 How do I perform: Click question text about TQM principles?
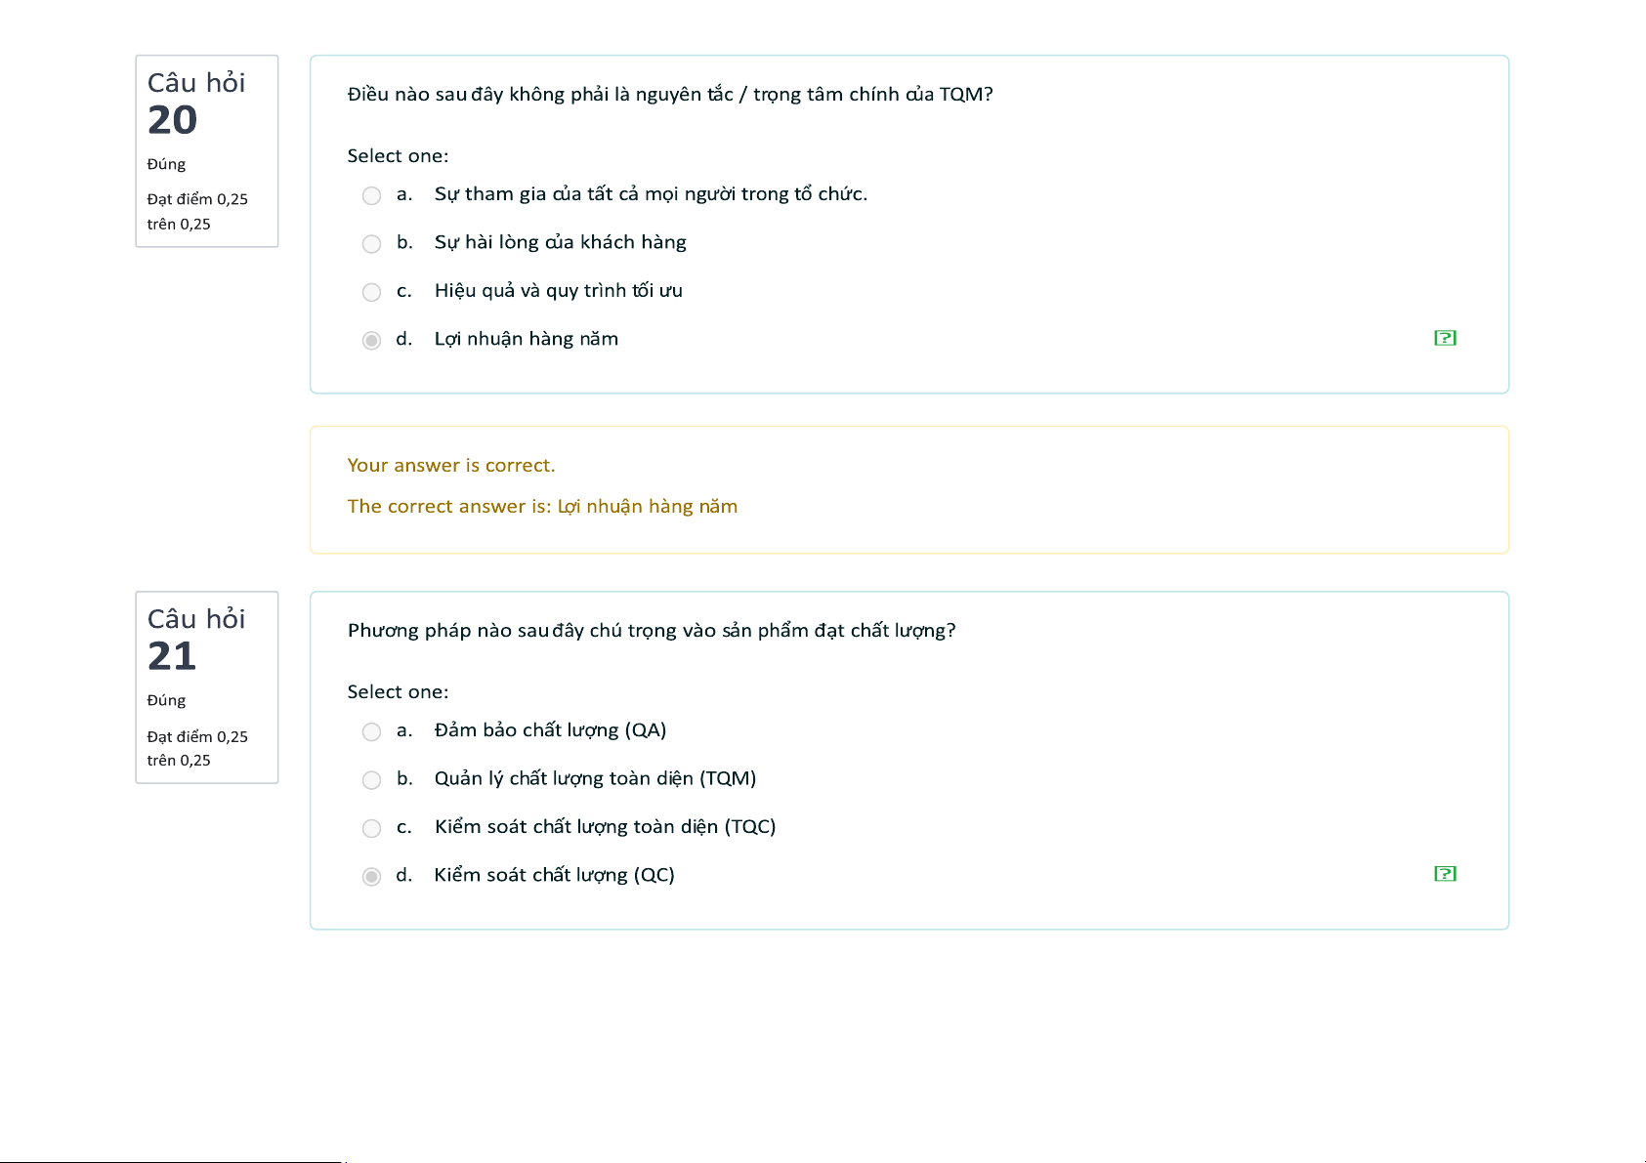click(x=670, y=95)
